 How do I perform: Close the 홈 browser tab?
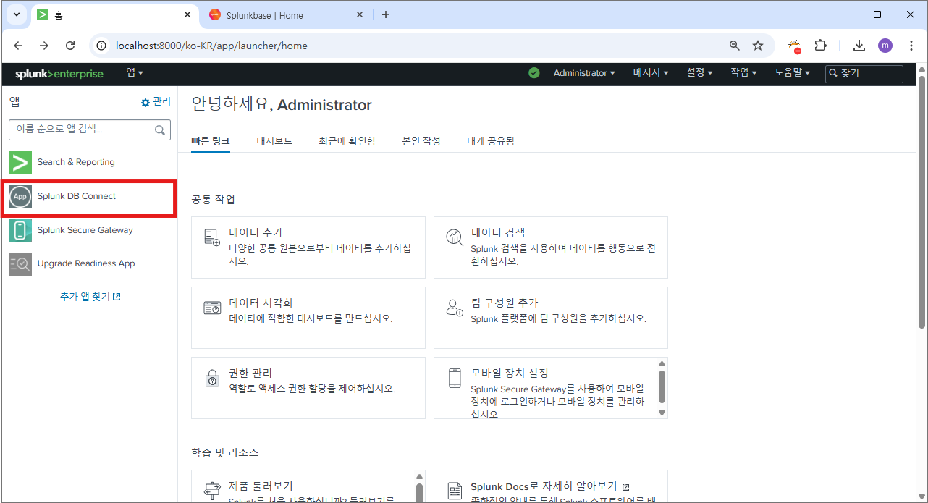(x=187, y=14)
